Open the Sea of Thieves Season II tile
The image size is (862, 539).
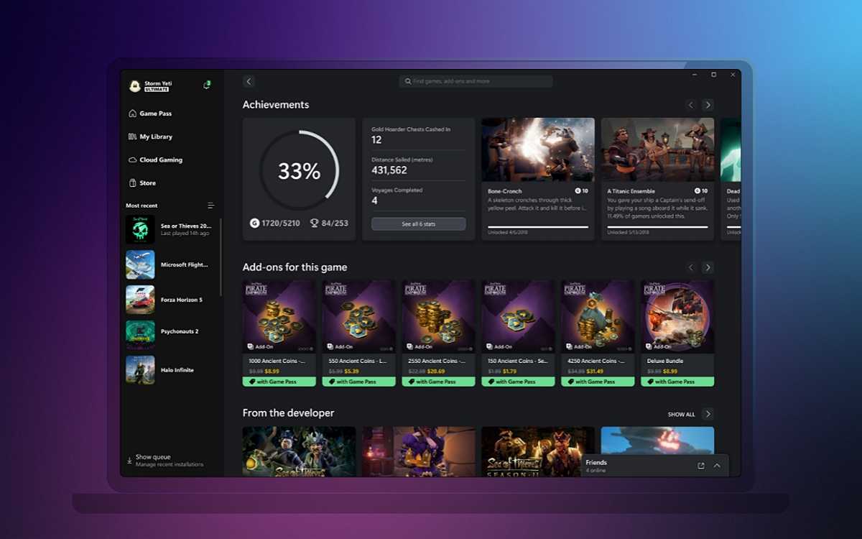(538, 451)
